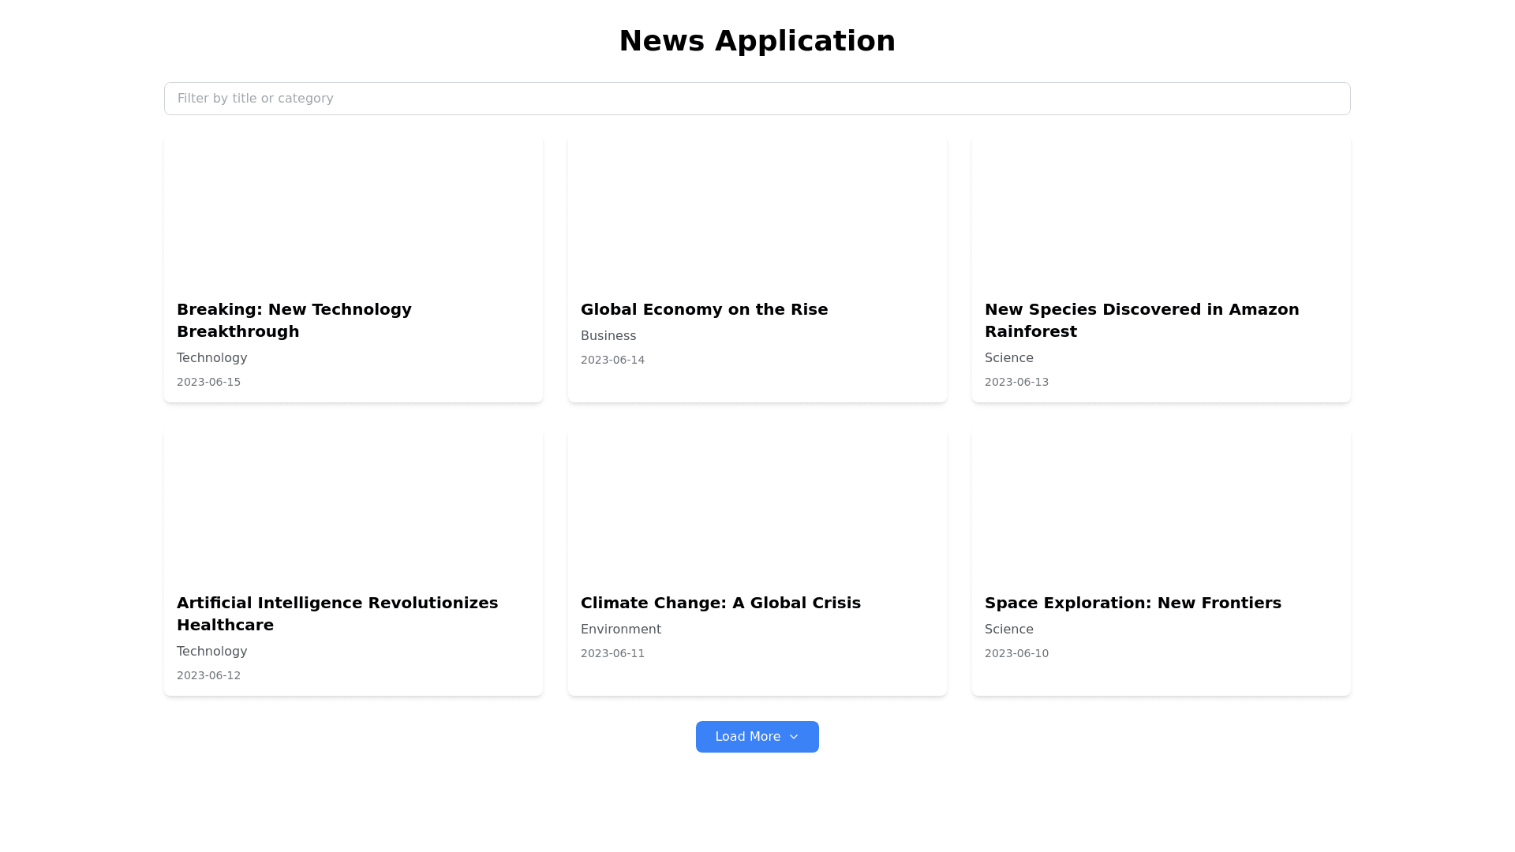Image resolution: width=1515 pixels, height=852 pixels.
Task: Open 'Global Economy on the Rise' article
Action: 704,309
